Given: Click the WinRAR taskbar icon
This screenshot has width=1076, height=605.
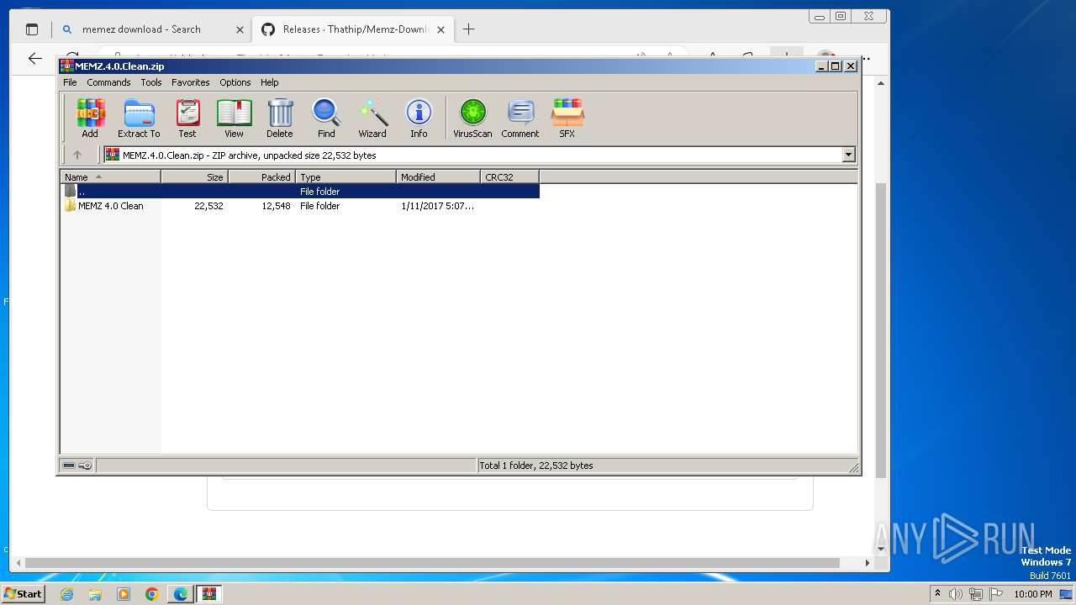Looking at the screenshot, I should pos(209,594).
